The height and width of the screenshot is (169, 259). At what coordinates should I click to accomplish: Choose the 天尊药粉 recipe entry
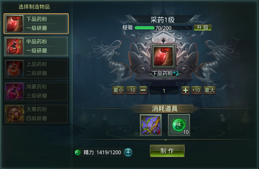pos(36,114)
